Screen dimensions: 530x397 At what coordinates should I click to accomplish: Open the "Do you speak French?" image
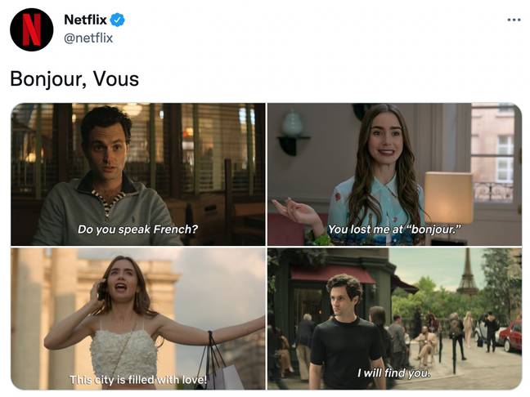tap(138, 174)
